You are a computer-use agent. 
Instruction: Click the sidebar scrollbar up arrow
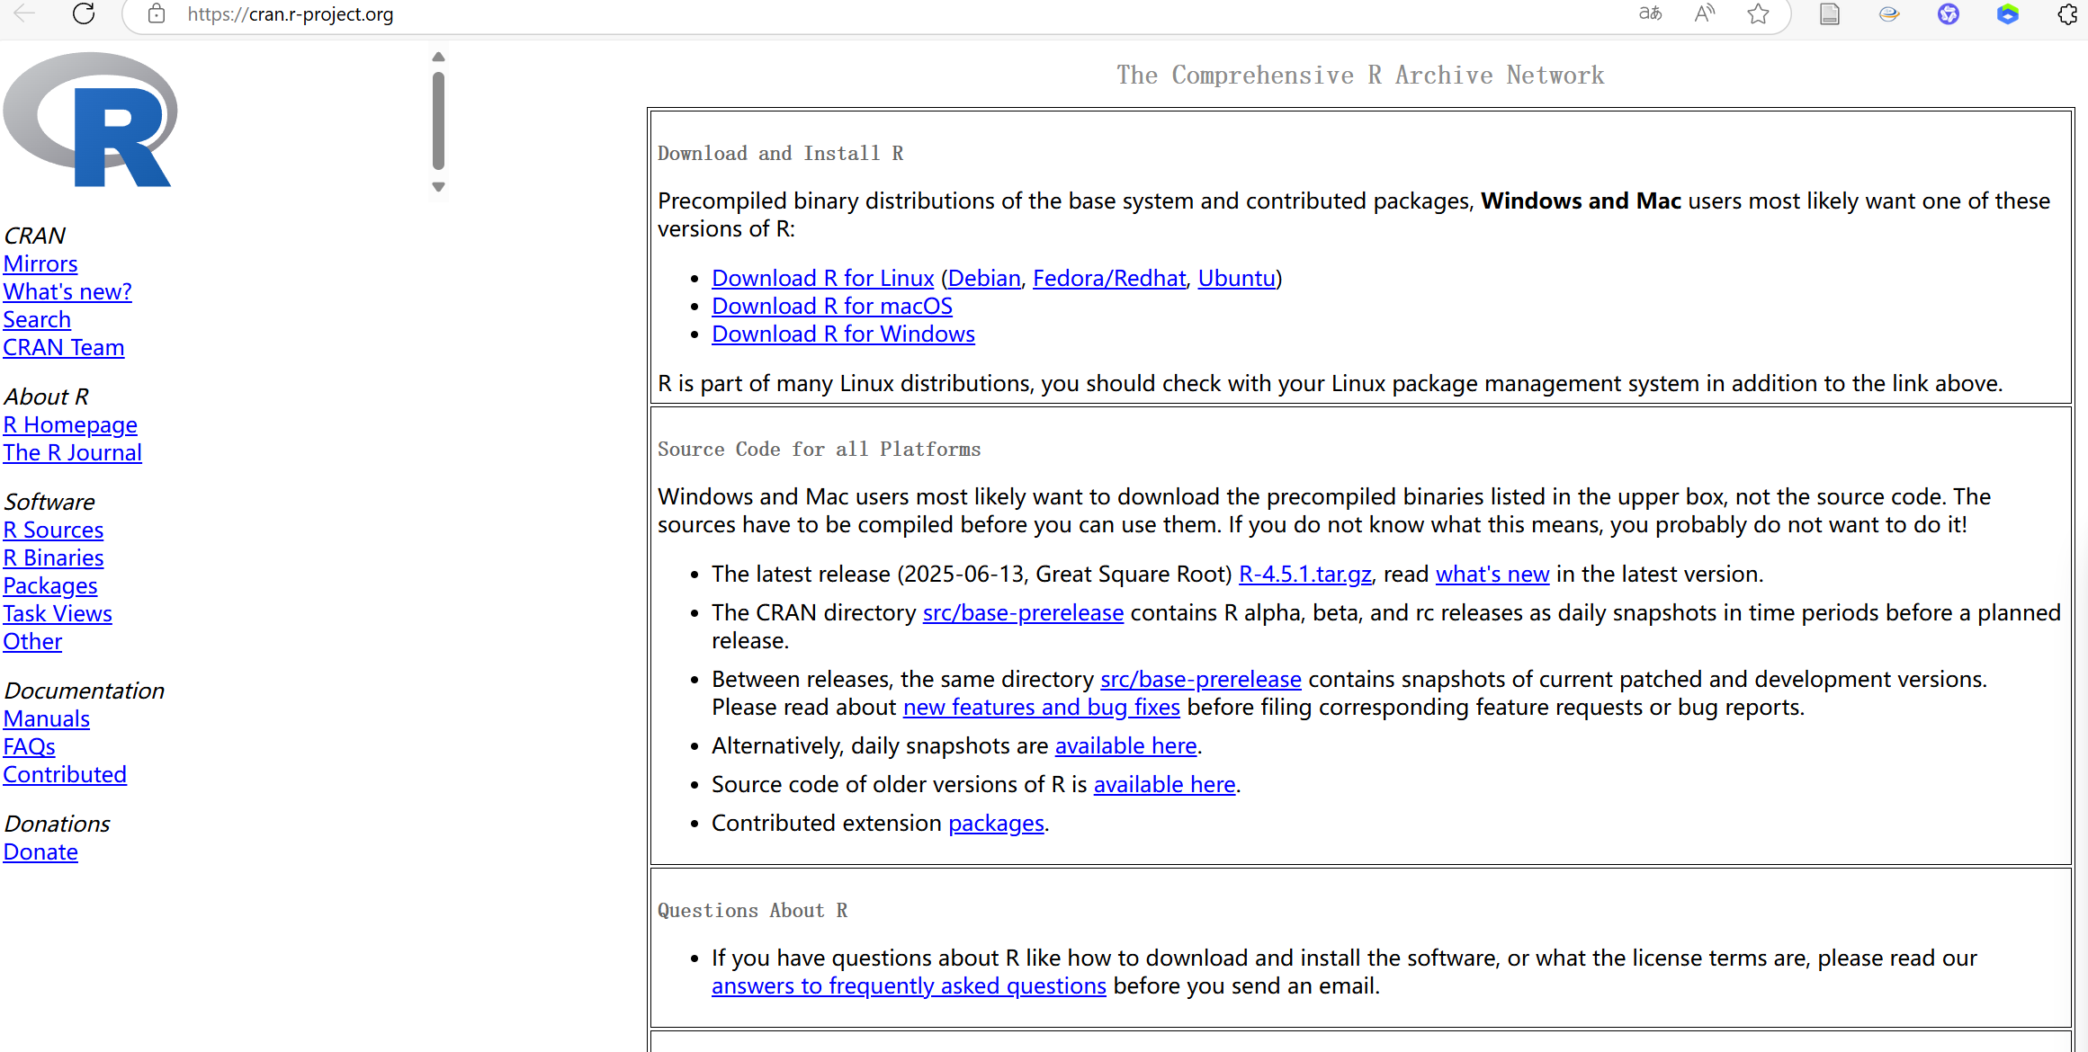point(438,58)
